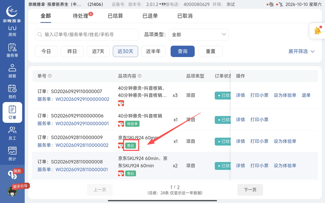Open the 房间 sidebar section
This screenshot has width=325, height=203.
pyautogui.click(x=12, y=31)
